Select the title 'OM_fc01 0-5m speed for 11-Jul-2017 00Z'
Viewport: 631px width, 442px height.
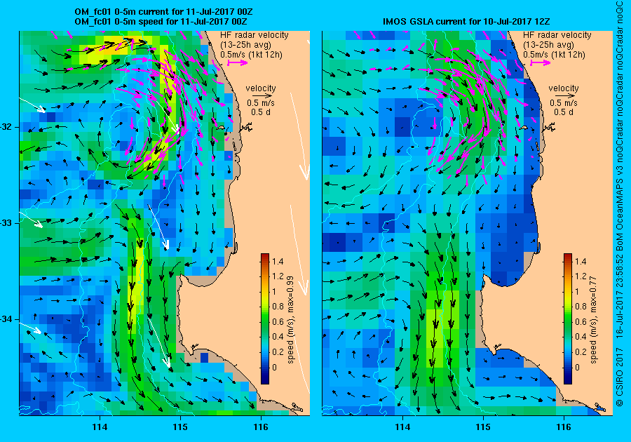(x=161, y=21)
